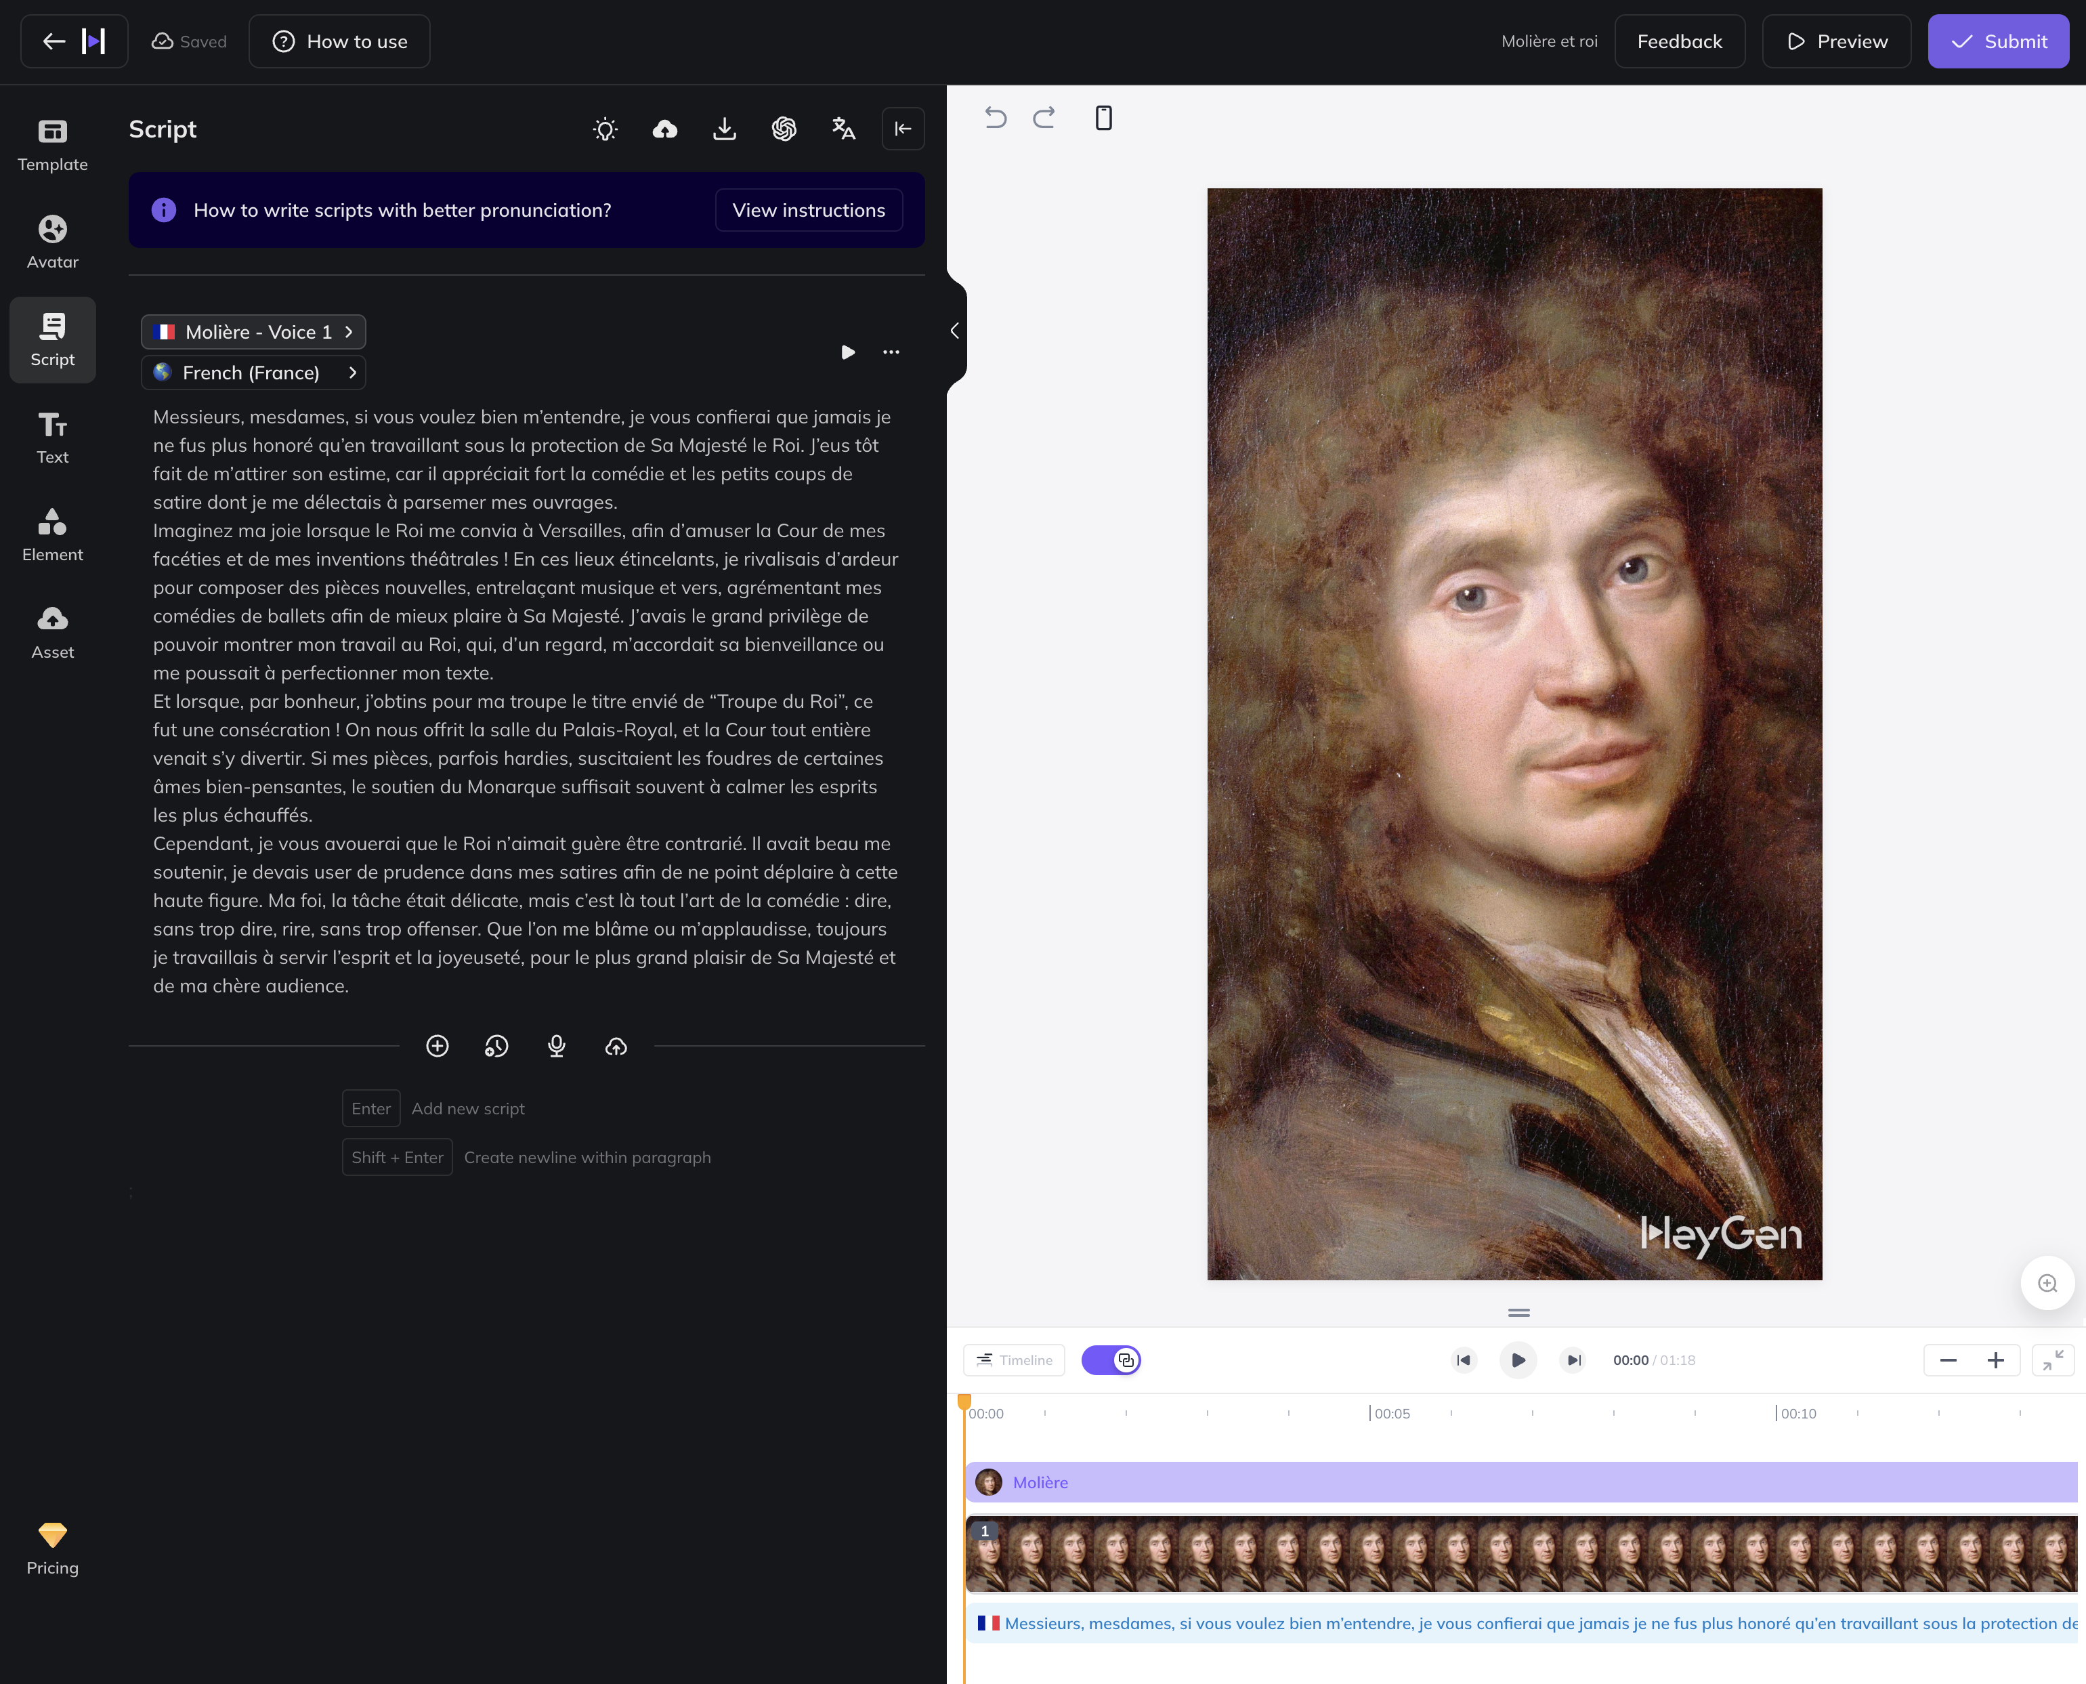
Task: Open the Avatar sidebar panel
Action: (x=52, y=243)
